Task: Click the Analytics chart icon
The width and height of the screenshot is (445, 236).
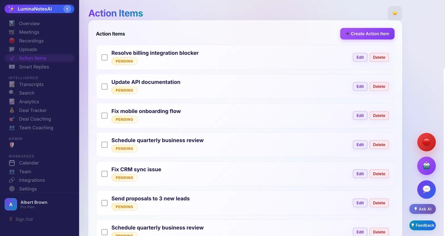Action: (x=12, y=102)
